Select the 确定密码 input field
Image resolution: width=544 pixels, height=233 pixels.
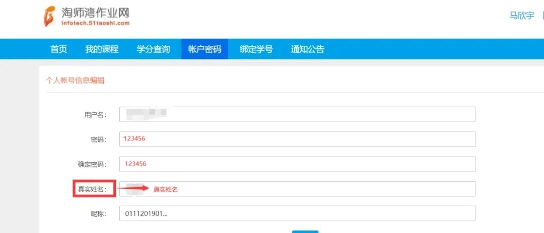point(297,164)
